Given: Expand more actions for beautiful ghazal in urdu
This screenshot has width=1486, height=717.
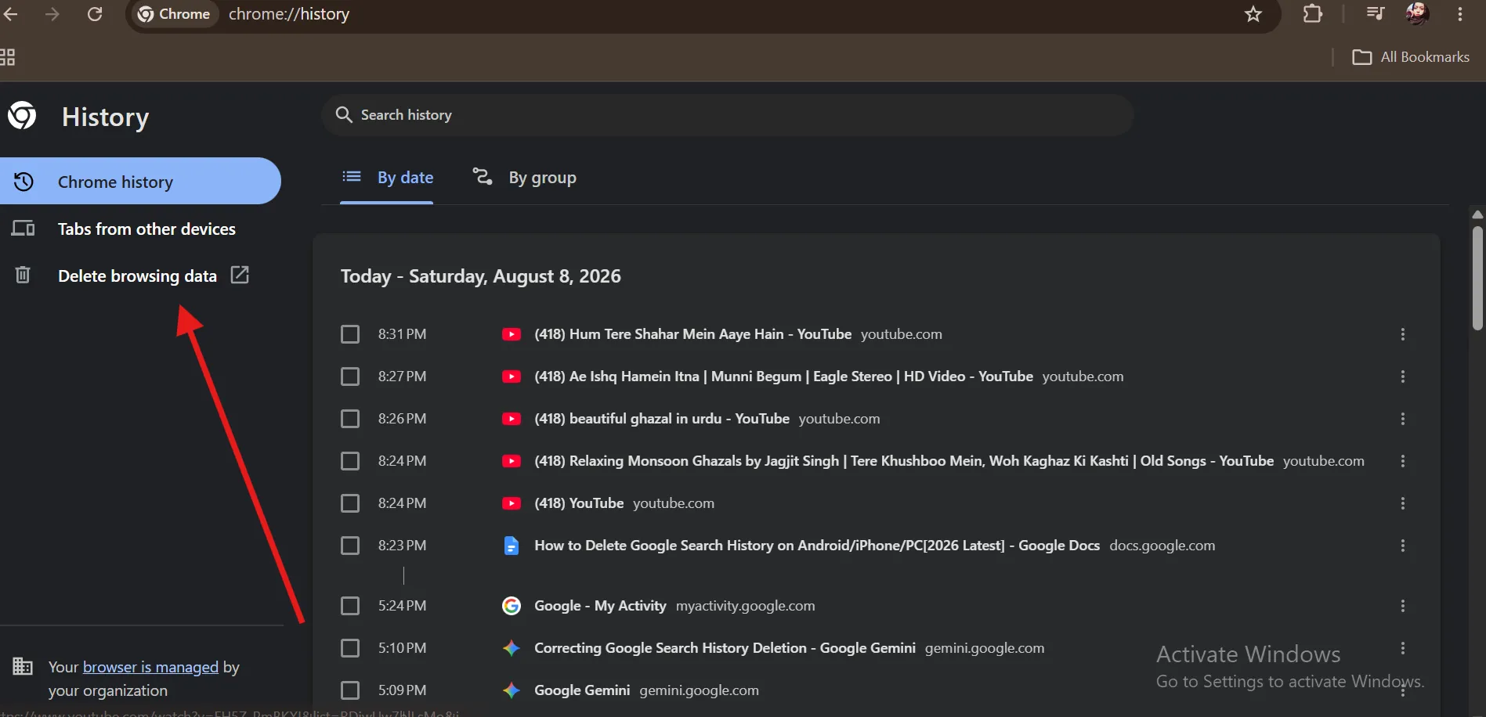Looking at the screenshot, I should (x=1403, y=419).
